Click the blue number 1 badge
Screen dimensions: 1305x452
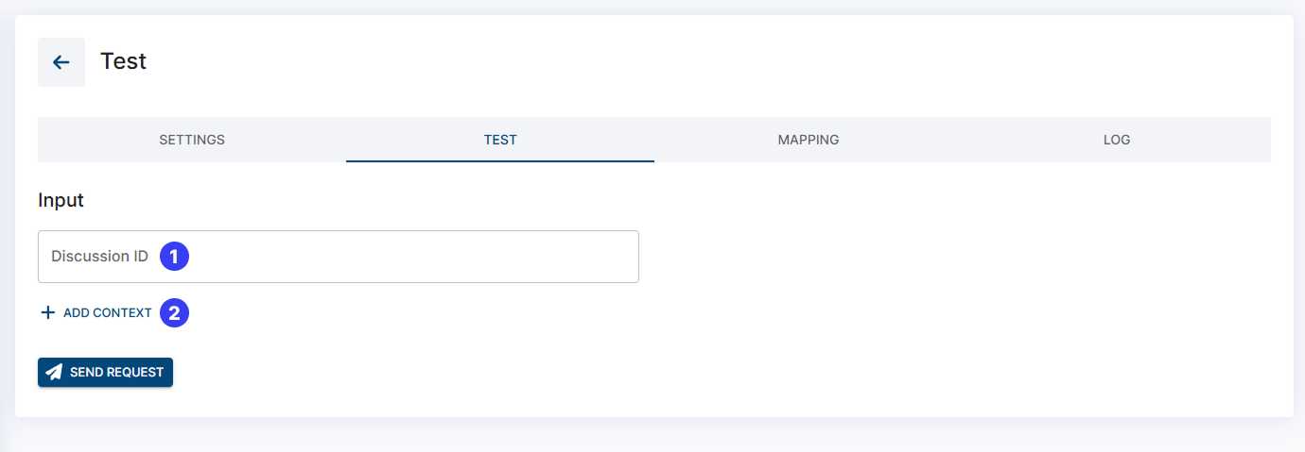point(174,256)
